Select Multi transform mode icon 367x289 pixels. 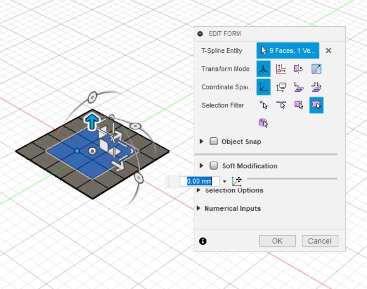(x=264, y=69)
